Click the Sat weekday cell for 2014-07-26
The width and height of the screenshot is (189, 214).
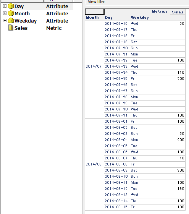[150, 85]
